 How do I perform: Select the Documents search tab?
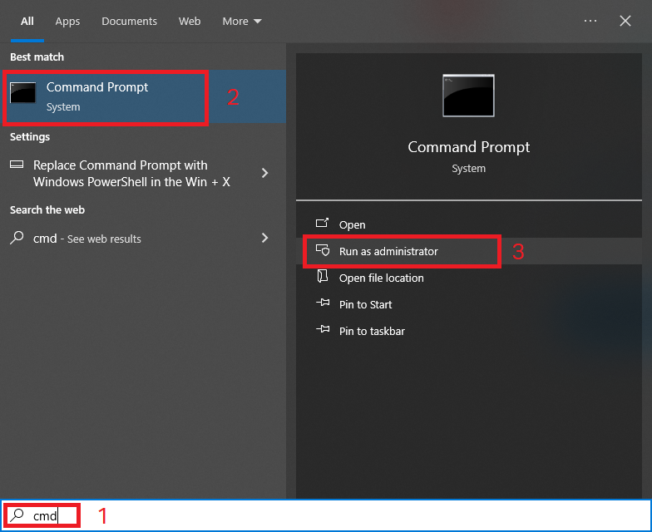130,22
